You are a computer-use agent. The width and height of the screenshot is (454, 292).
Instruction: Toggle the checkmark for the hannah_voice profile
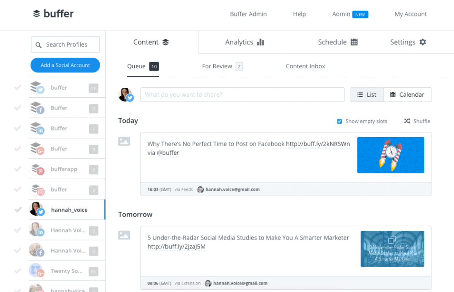tap(18, 209)
